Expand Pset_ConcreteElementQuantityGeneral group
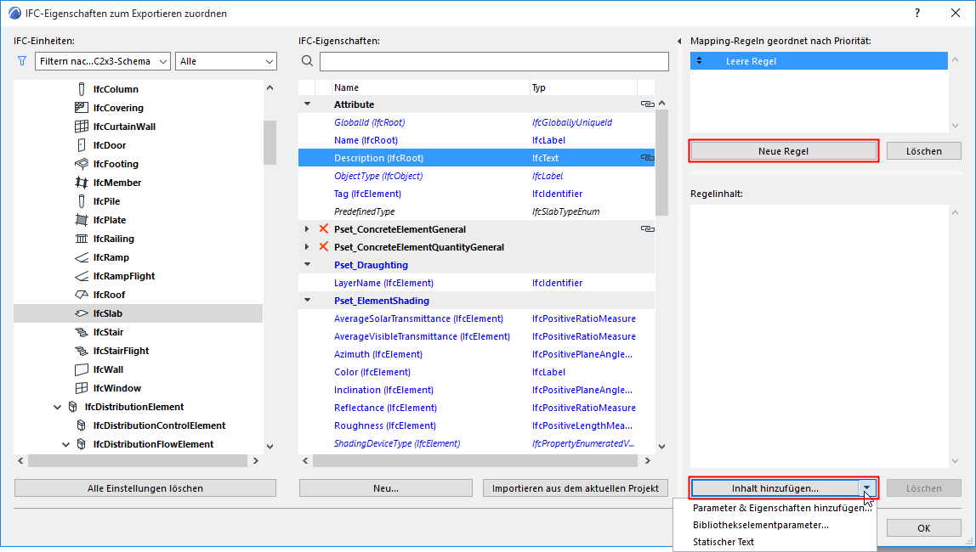976x552 pixels. 307,247
